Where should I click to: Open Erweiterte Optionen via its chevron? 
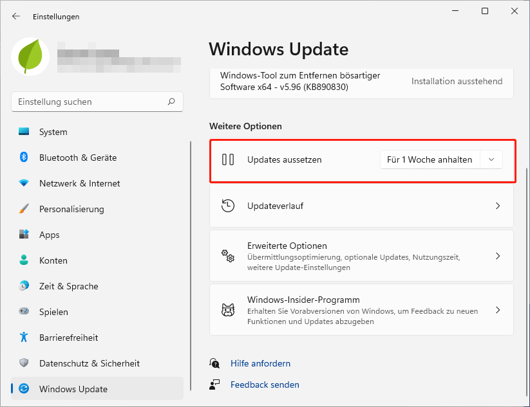point(497,256)
